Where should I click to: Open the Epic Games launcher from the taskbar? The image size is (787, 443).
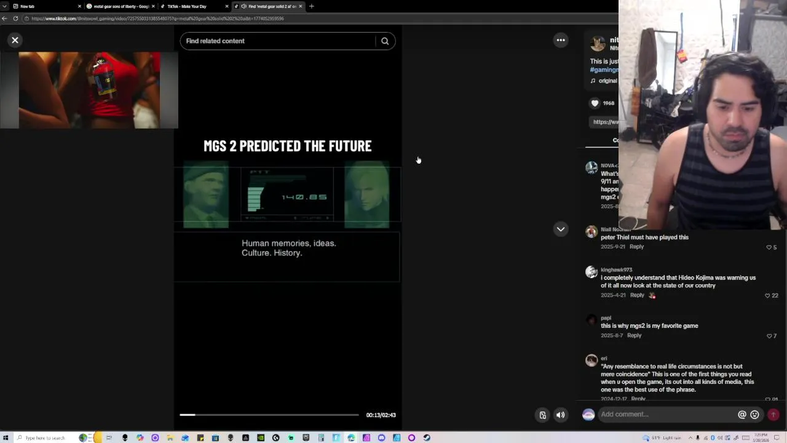(x=306, y=438)
